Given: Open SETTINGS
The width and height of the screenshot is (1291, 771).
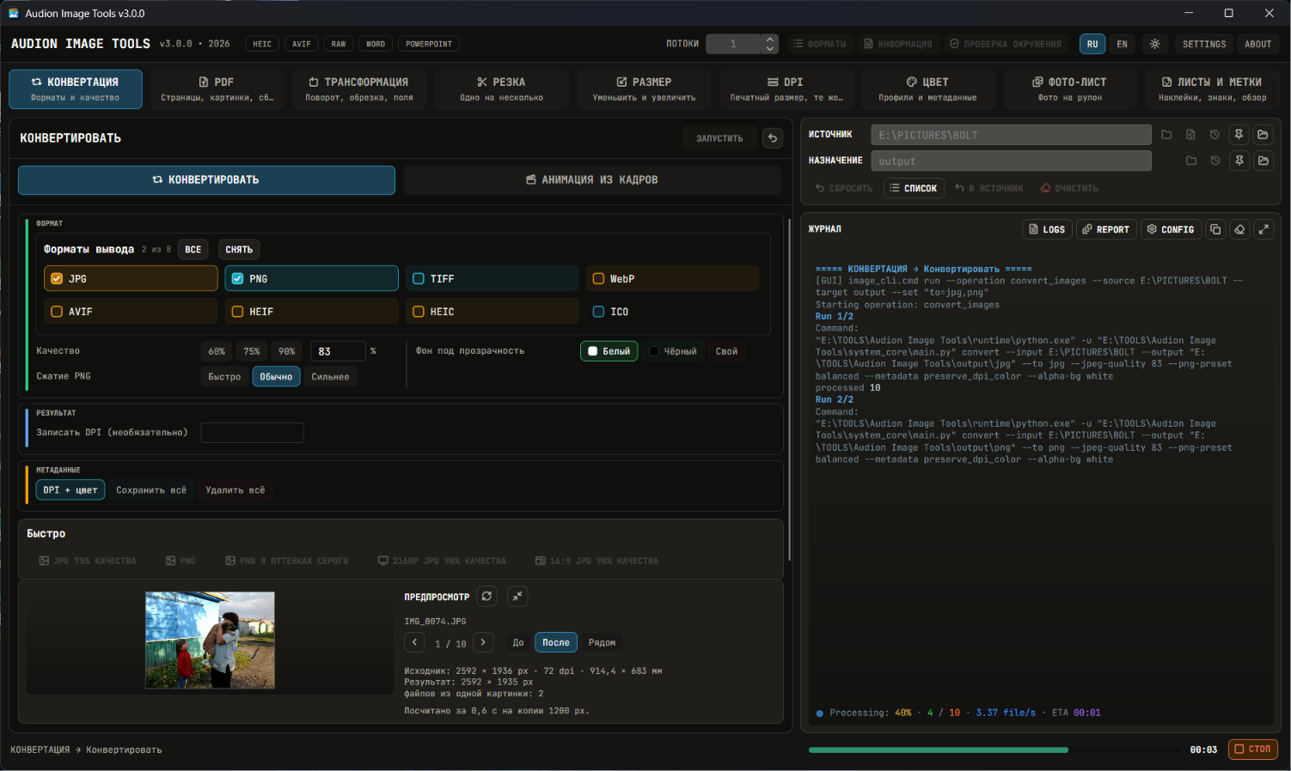Looking at the screenshot, I should [1204, 44].
